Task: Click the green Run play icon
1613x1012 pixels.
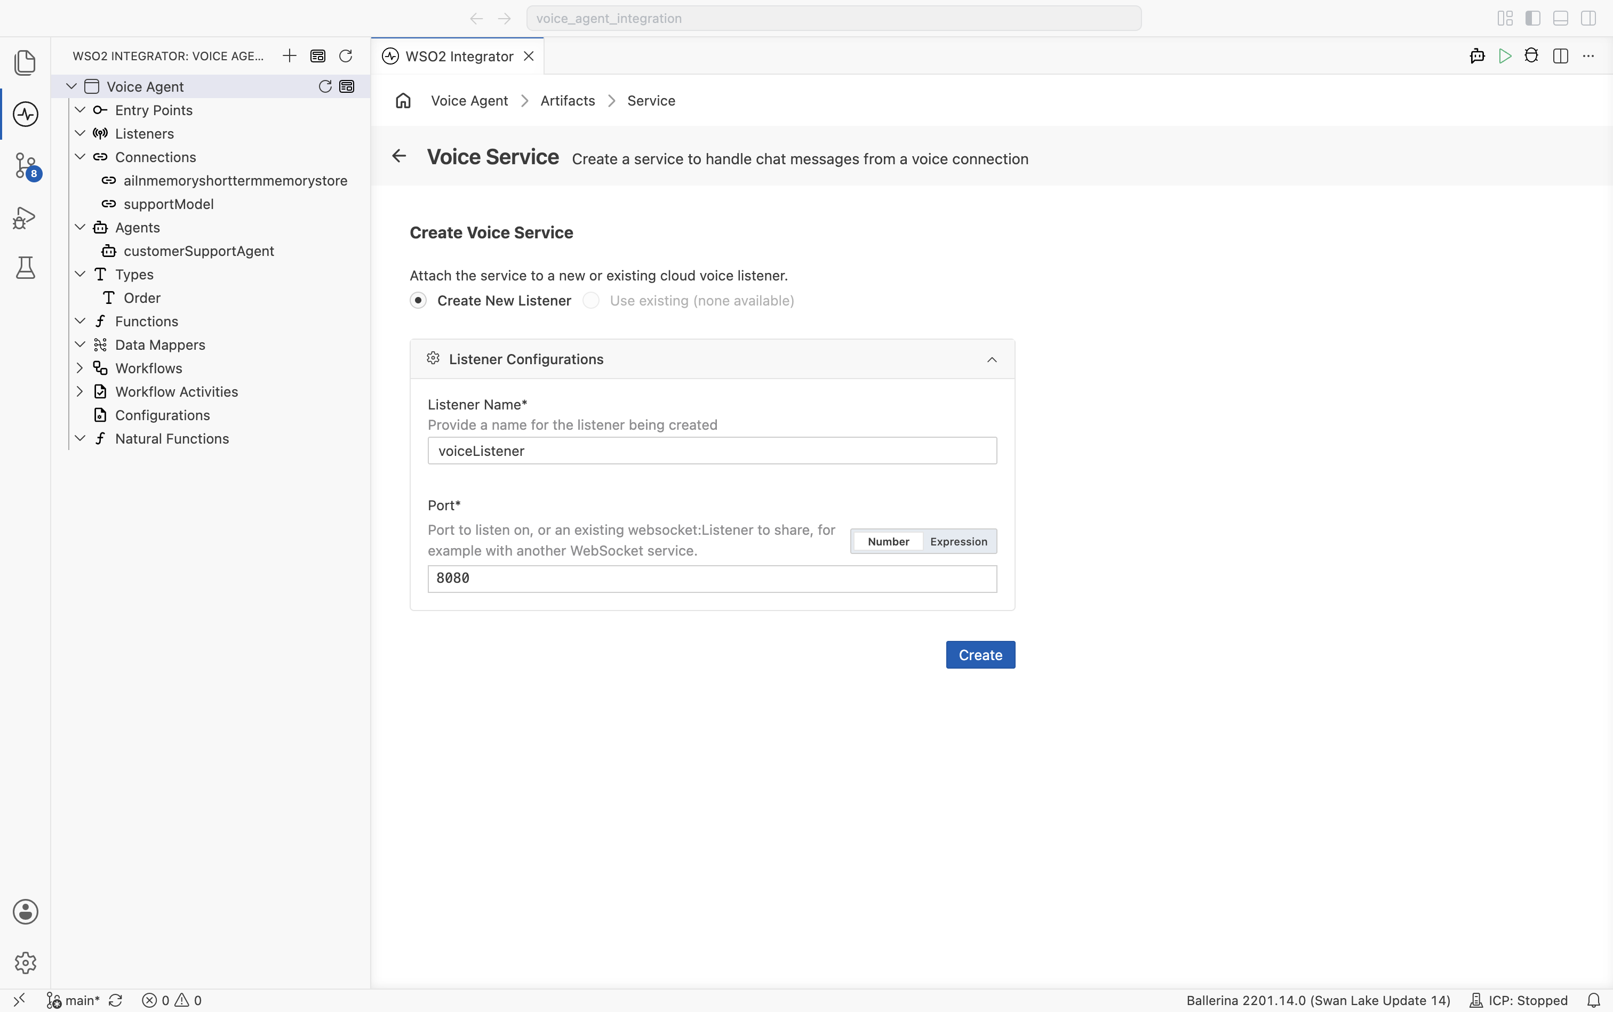Action: (1505, 55)
